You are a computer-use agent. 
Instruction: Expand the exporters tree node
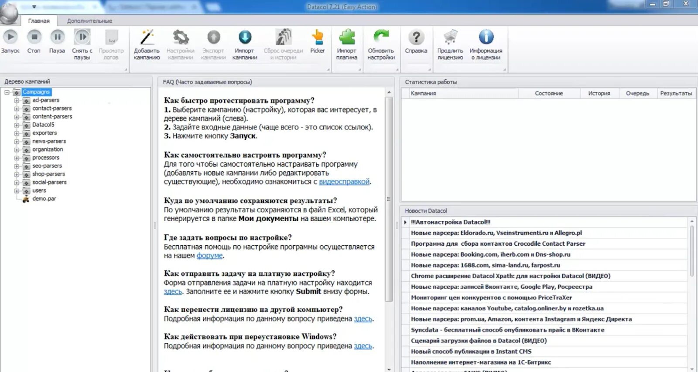tap(17, 133)
